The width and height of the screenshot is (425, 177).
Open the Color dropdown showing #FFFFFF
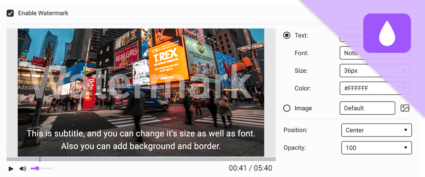(x=375, y=88)
